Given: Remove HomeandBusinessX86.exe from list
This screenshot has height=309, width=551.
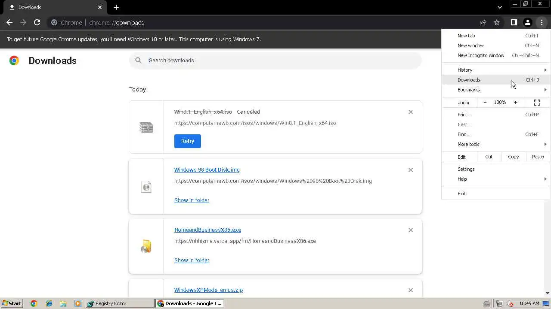Looking at the screenshot, I should 410,230.
